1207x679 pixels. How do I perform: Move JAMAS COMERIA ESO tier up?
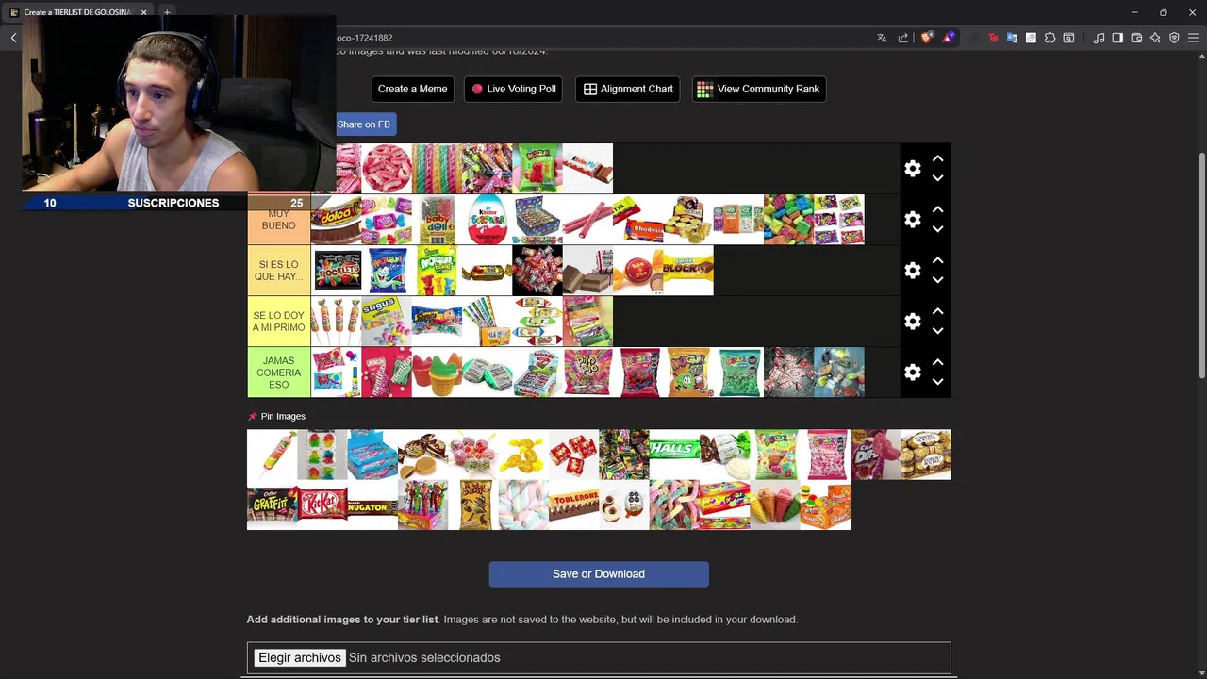937,363
